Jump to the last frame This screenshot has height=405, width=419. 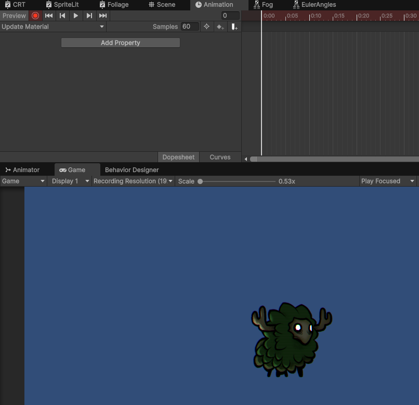(x=102, y=16)
